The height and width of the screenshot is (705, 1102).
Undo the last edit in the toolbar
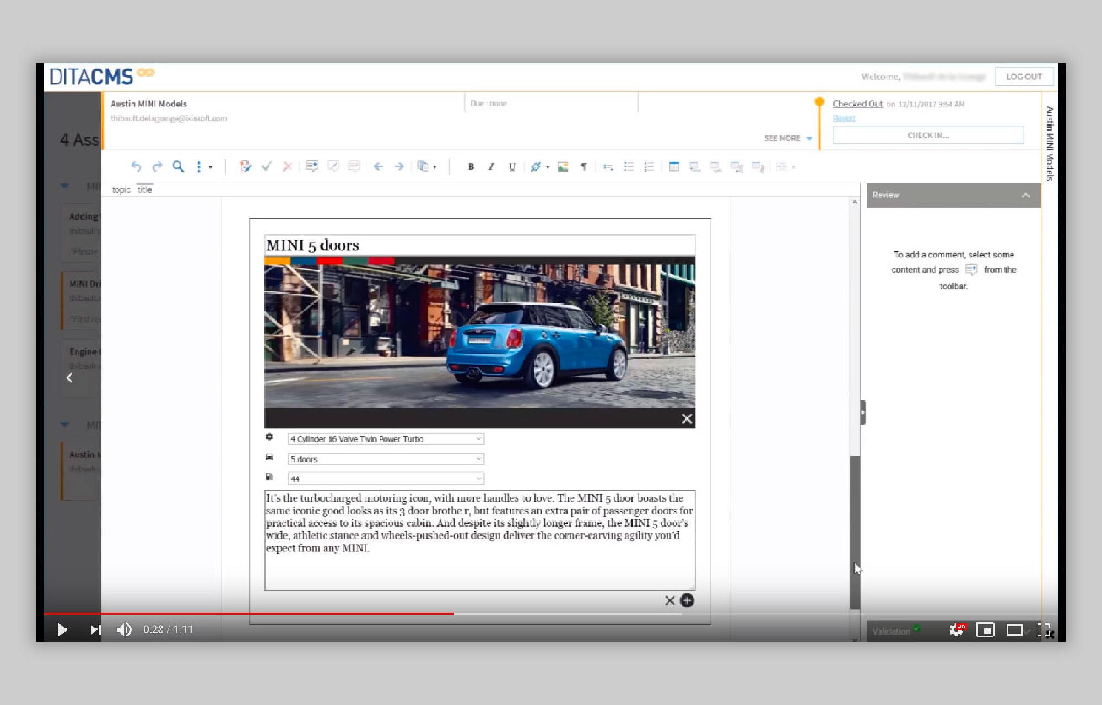pos(136,166)
